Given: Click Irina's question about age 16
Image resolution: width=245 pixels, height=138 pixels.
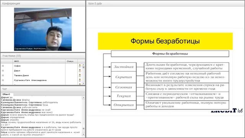Looking at the screenshot, I should 41,123.
